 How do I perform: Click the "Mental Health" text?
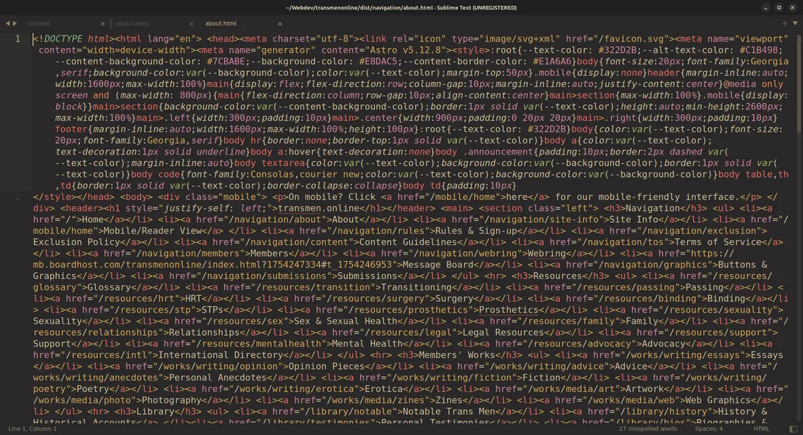click(x=369, y=345)
